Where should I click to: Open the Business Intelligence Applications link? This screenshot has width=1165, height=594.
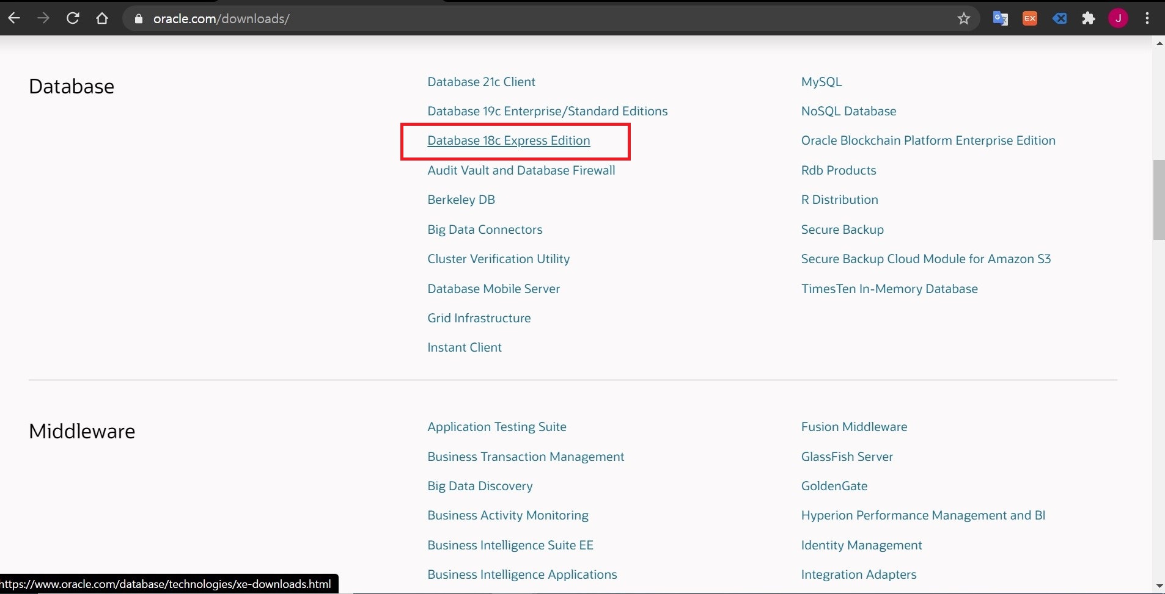tap(523, 574)
